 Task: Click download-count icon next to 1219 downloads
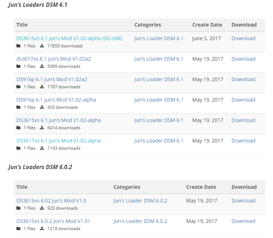click(42, 228)
